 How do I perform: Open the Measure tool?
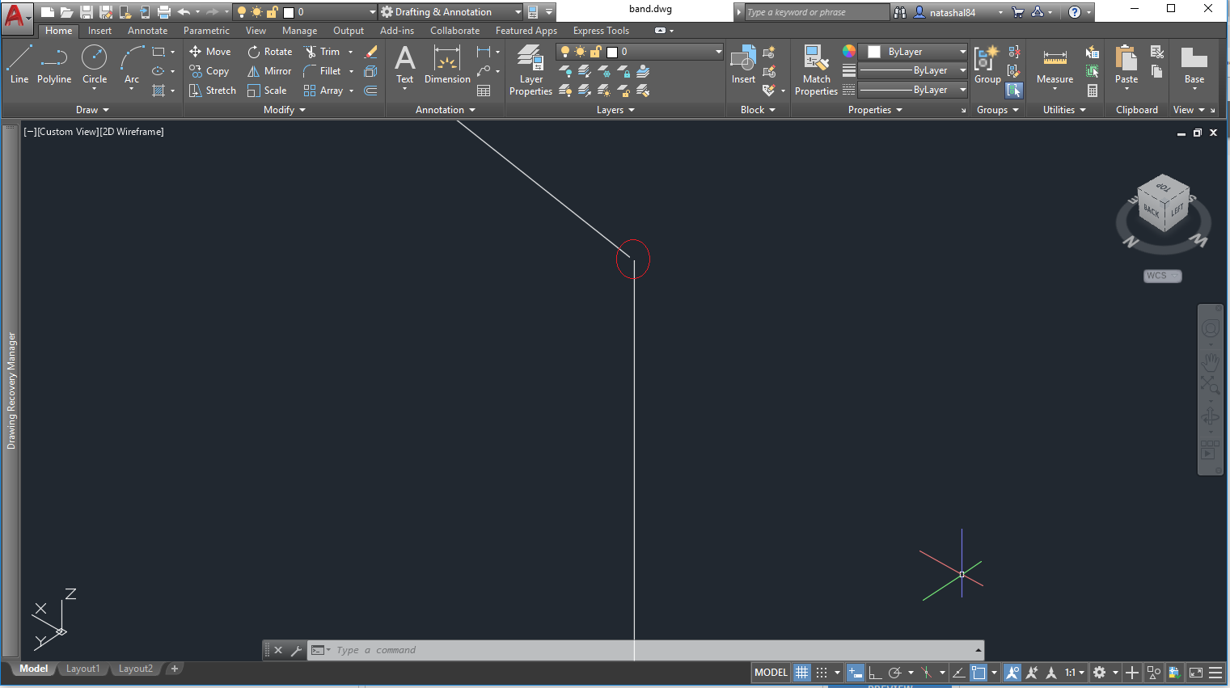(x=1054, y=70)
